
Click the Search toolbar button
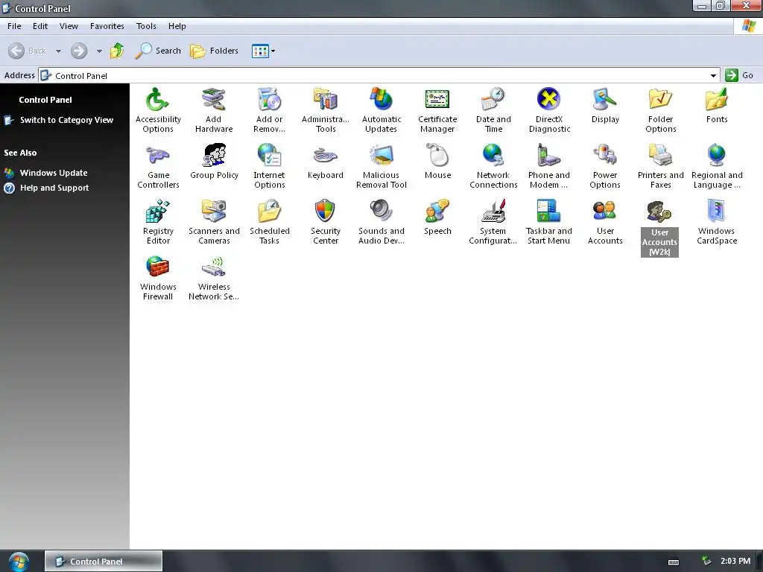(x=158, y=51)
